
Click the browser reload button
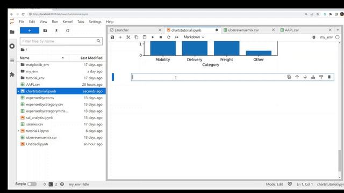pos(23,14)
